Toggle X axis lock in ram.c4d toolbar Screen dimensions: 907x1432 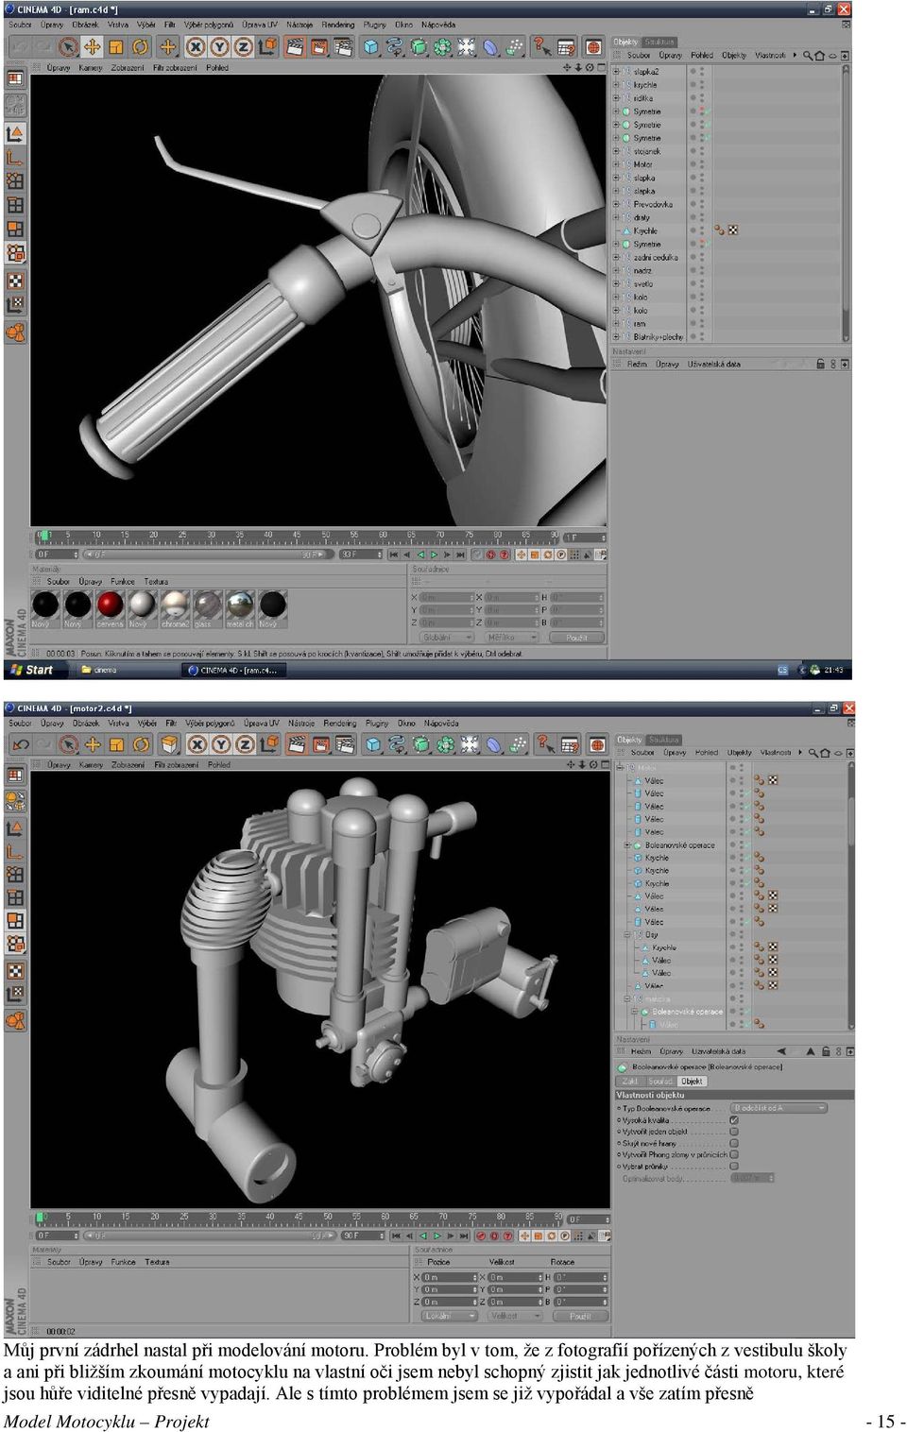(196, 46)
